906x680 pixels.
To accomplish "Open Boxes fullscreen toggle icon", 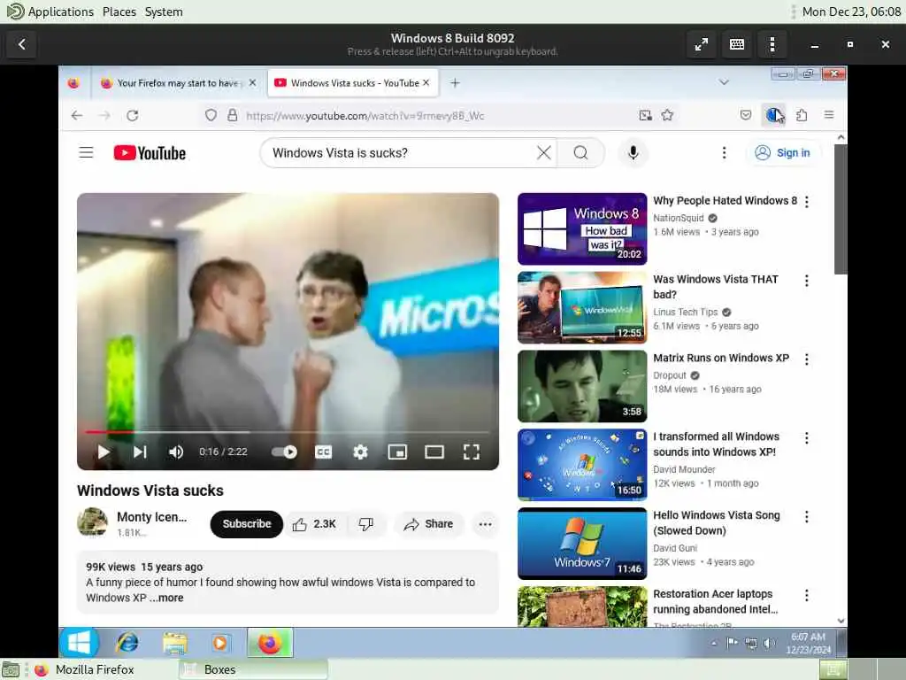I will point(702,44).
